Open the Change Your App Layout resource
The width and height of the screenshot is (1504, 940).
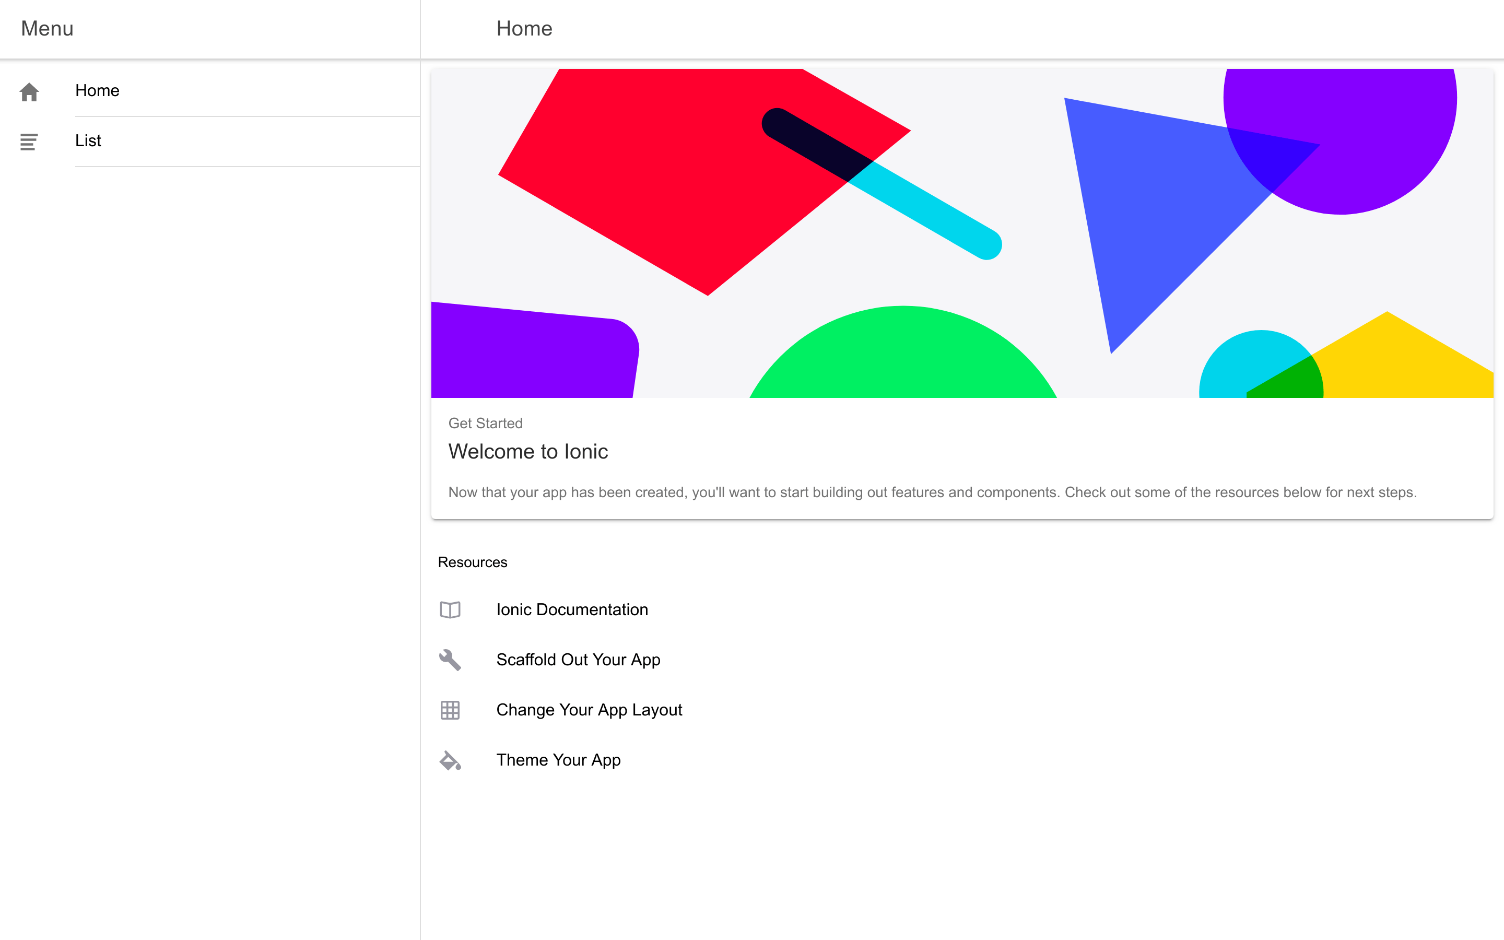(x=589, y=709)
